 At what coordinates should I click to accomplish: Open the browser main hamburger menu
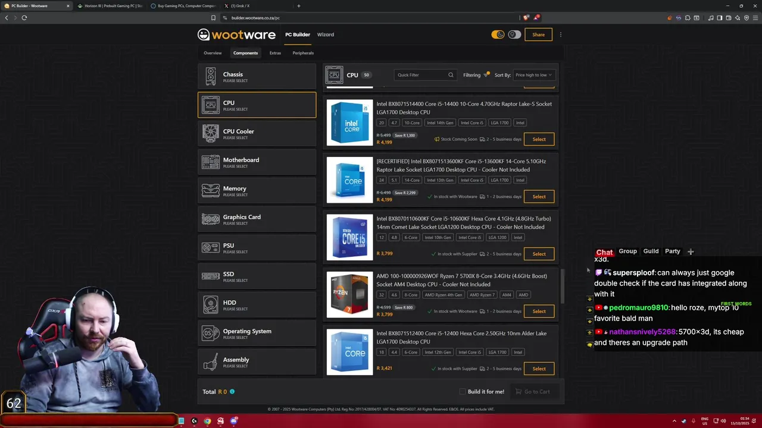click(755, 18)
